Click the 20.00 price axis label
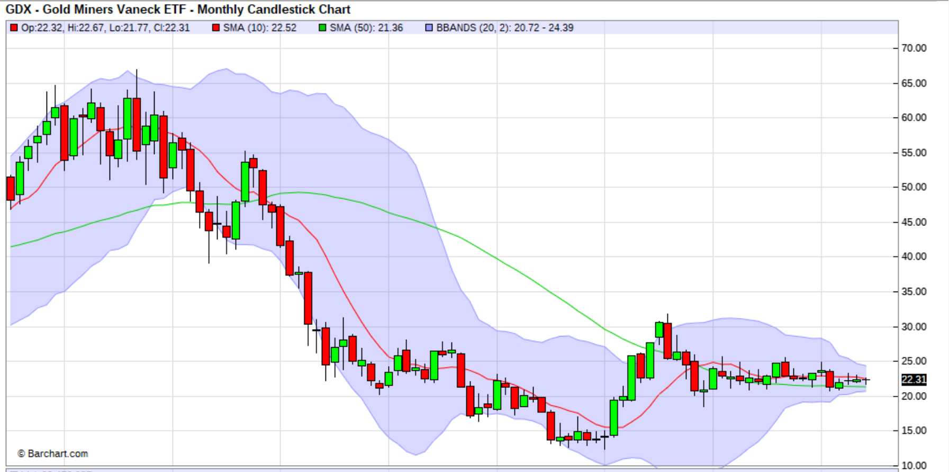949x472 pixels. click(914, 396)
